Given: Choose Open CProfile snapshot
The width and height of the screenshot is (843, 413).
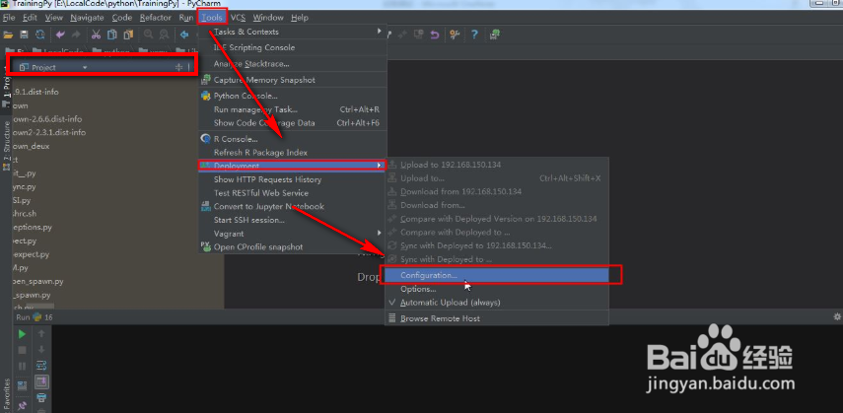Looking at the screenshot, I should pyautogui.click(x=293, y=246).
